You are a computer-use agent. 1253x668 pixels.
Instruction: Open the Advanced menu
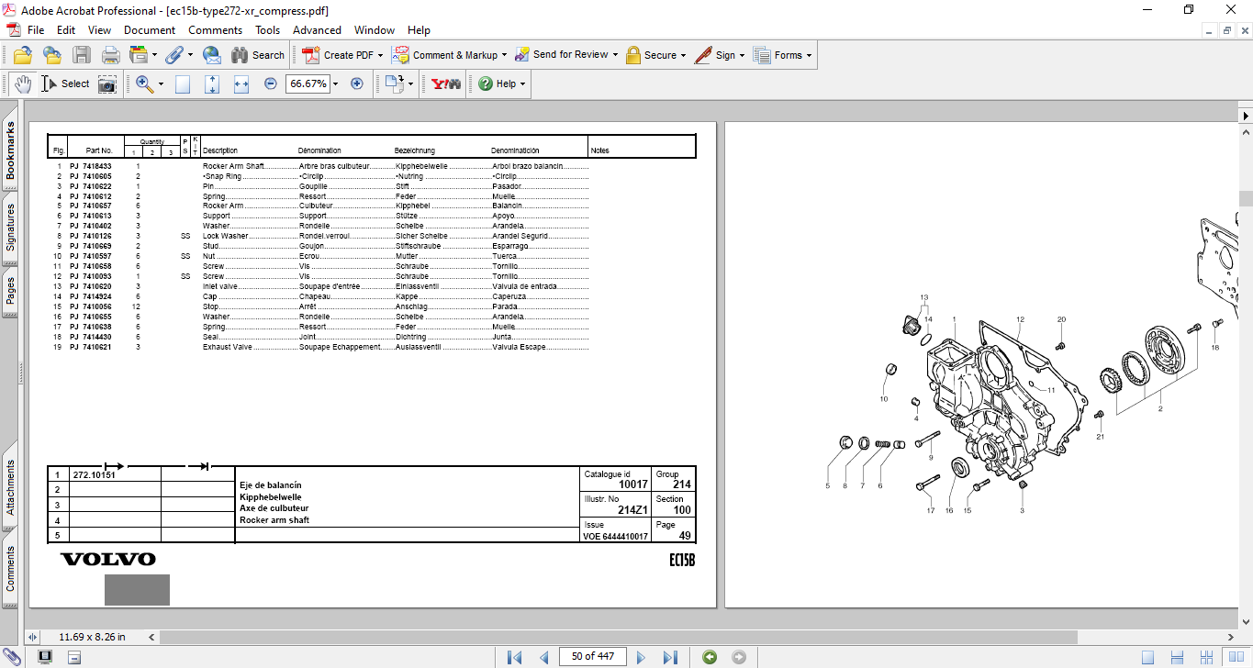click(317, 30)
